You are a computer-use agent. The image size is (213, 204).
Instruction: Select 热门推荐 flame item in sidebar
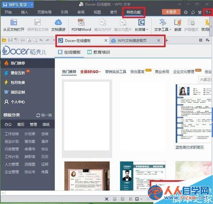28,63
